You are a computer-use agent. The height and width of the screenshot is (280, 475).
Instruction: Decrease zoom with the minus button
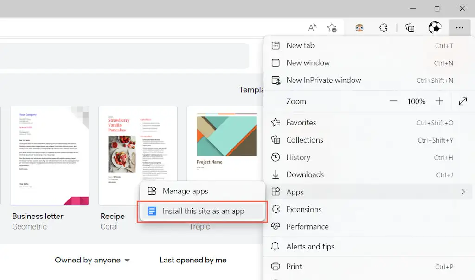tap(393, 101)
